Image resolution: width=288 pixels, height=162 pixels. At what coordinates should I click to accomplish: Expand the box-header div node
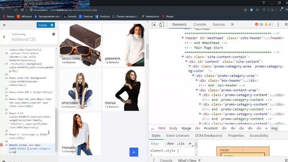[x=197, y=80]
